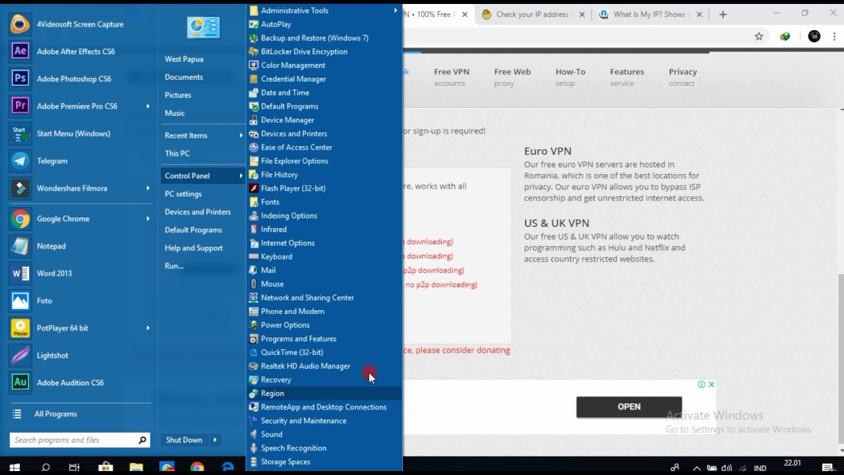Viewport: 844px width, 475px height.
Task: Expand Adobe Premiere Pro CS6 submenu arrow
Action: 148,106
